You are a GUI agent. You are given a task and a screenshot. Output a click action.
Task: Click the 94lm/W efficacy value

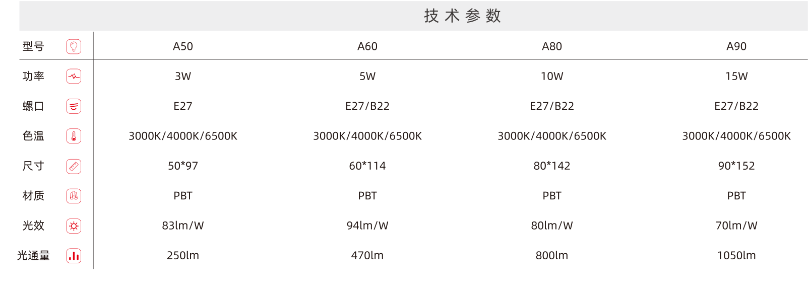(x=367, y=226)
